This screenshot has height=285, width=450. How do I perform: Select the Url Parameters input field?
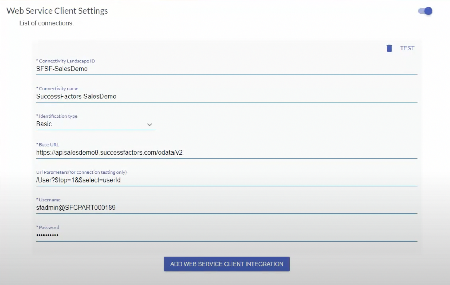click(x=227, y=180)
